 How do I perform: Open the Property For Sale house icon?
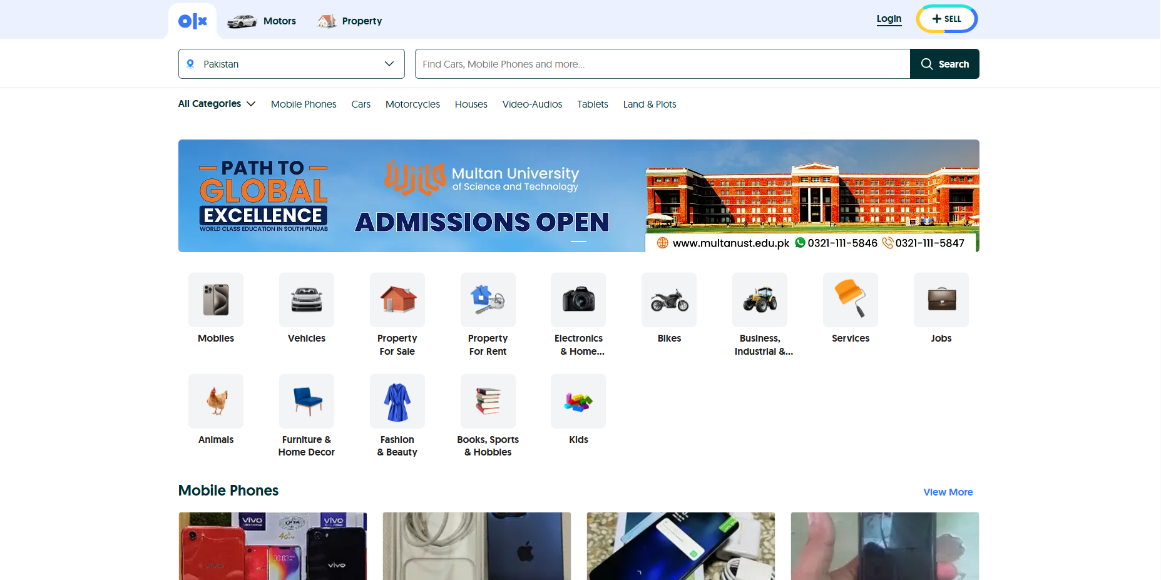point(397,300)
